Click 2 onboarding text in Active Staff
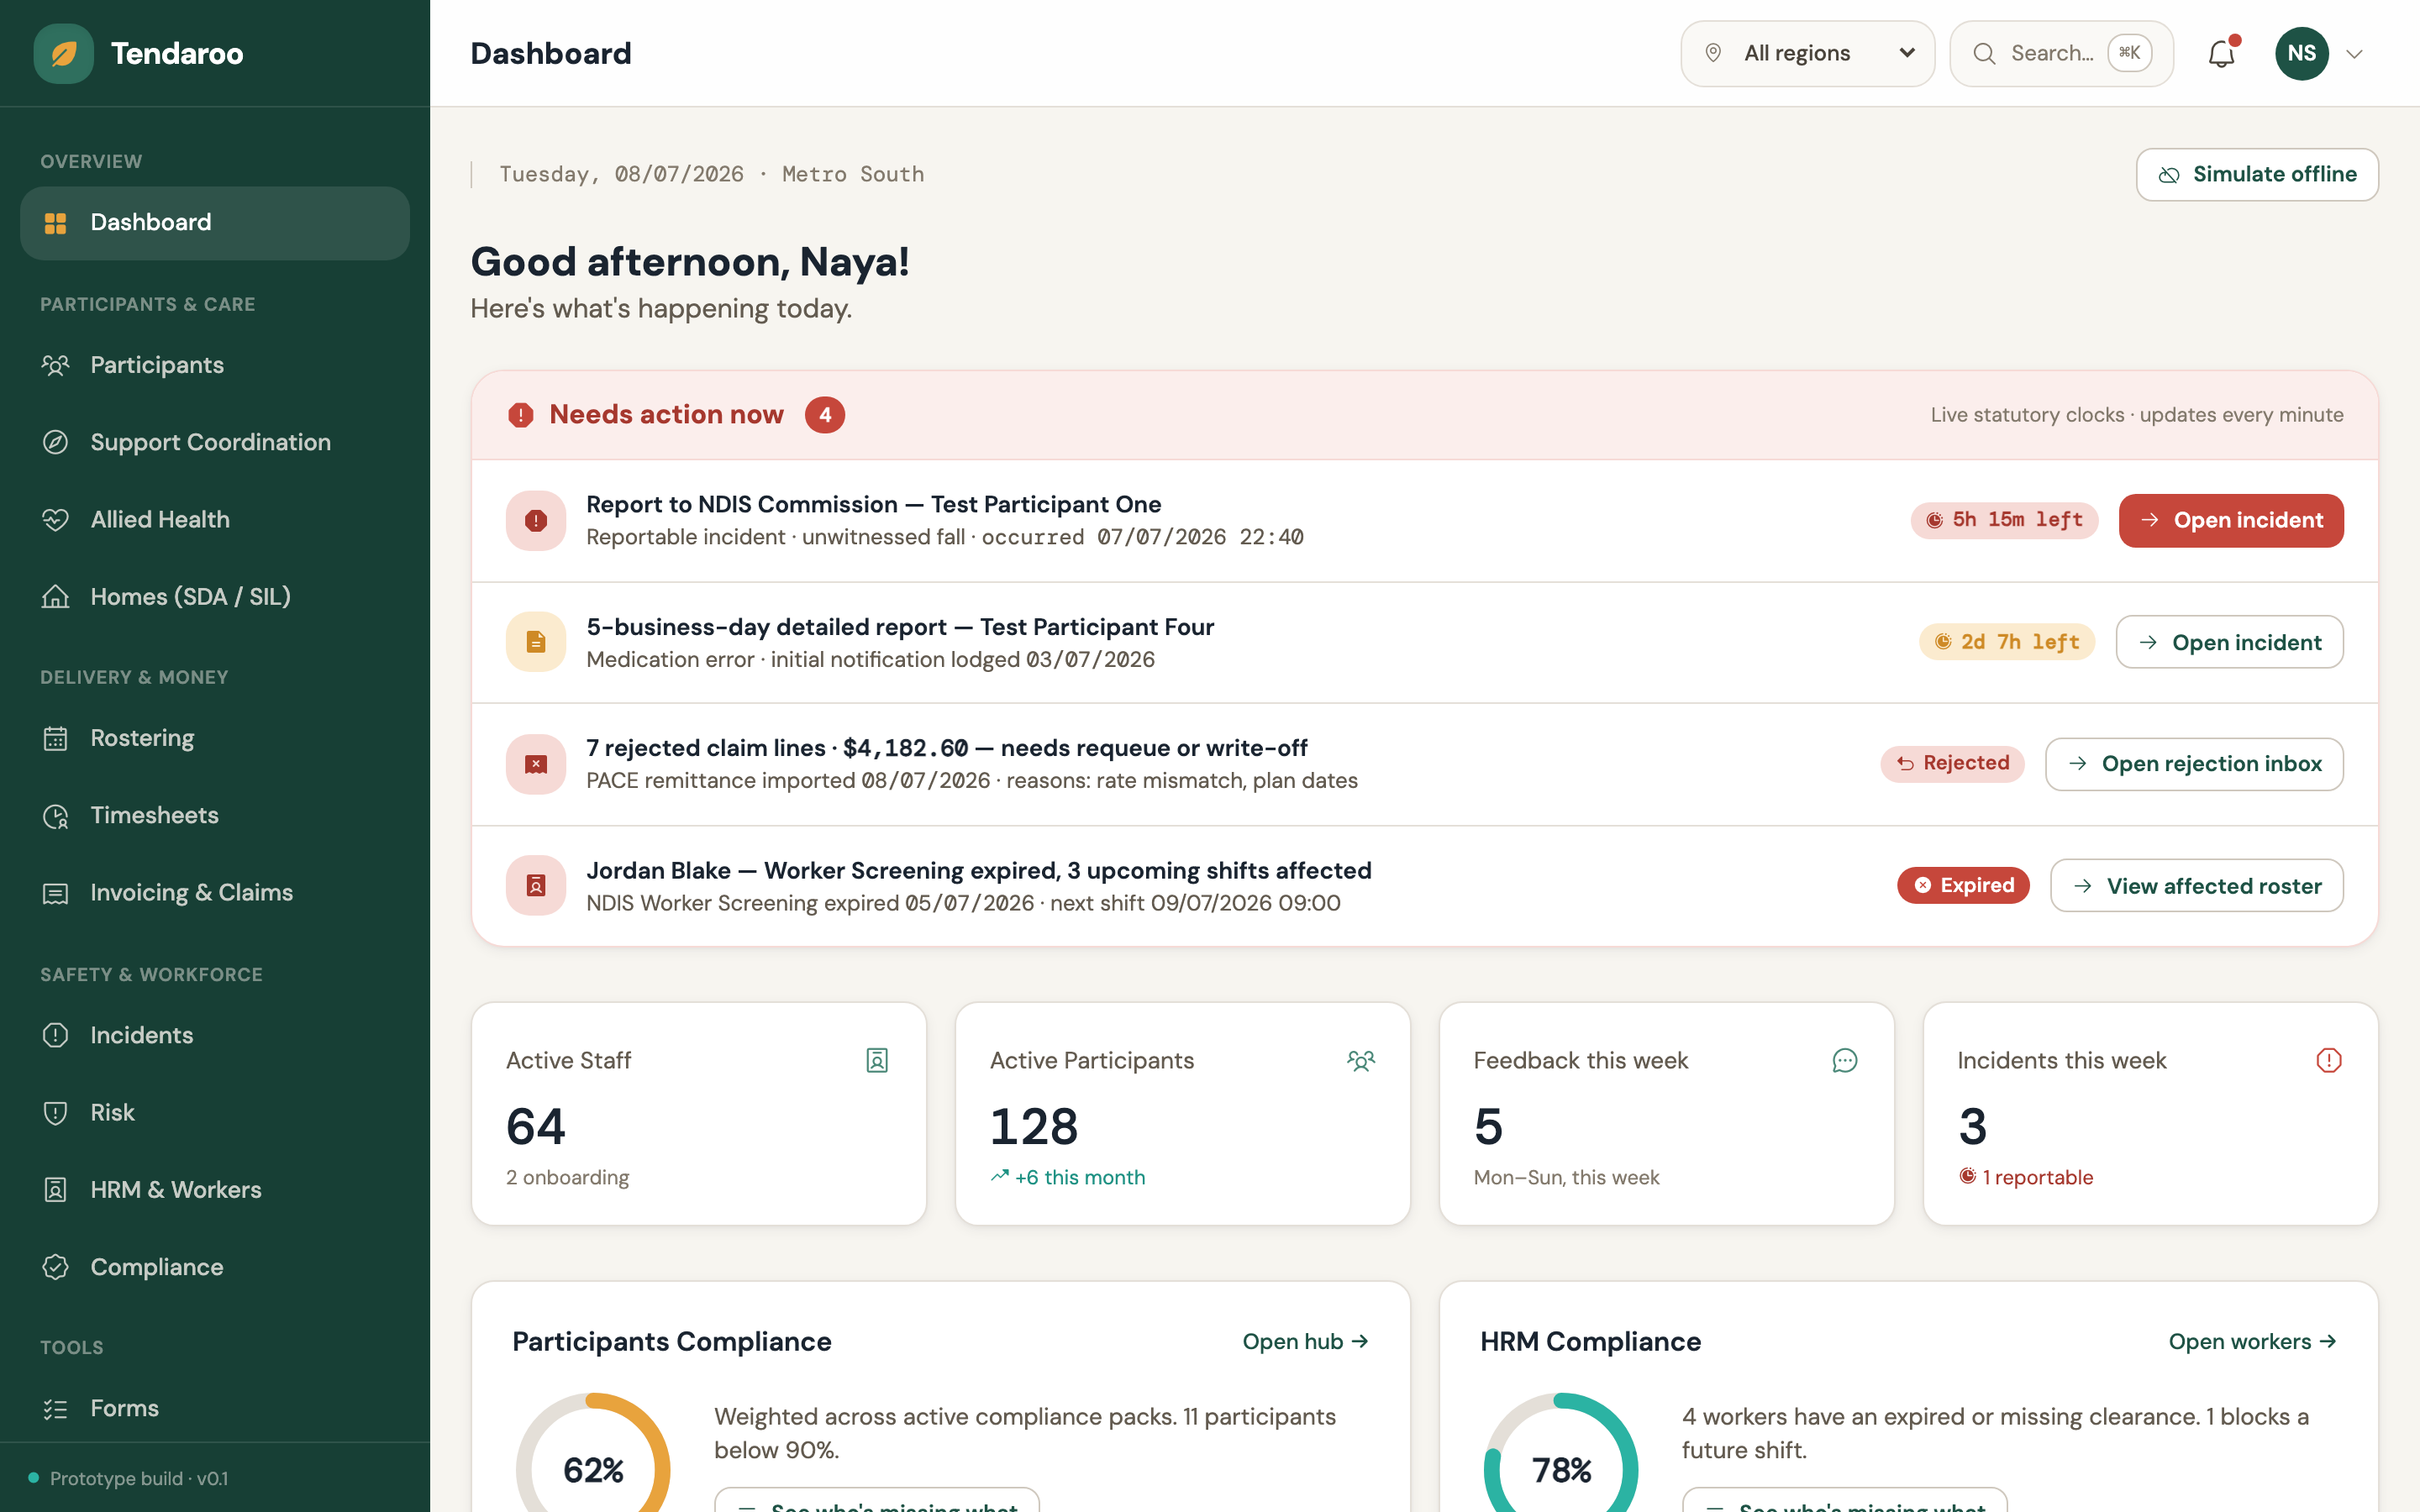 (x=567, y=1178)
